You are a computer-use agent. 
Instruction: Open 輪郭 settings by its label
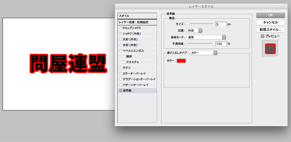pyautogui.click(x=129, y=56)
